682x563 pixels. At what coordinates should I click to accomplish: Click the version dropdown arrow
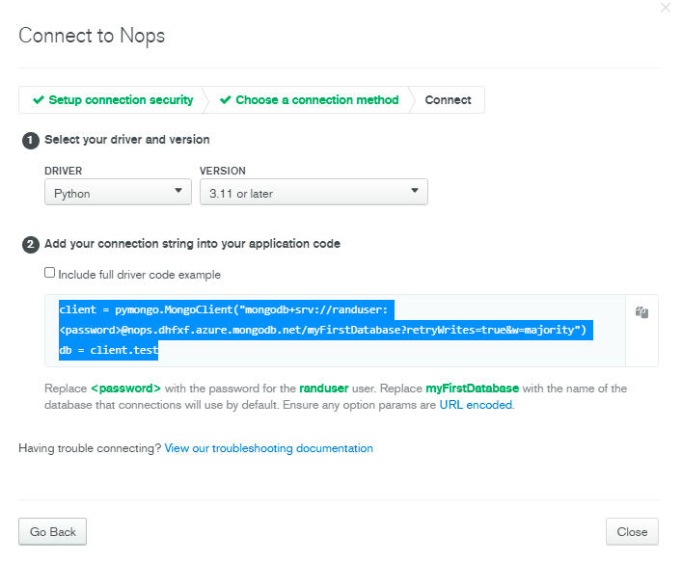415,191
